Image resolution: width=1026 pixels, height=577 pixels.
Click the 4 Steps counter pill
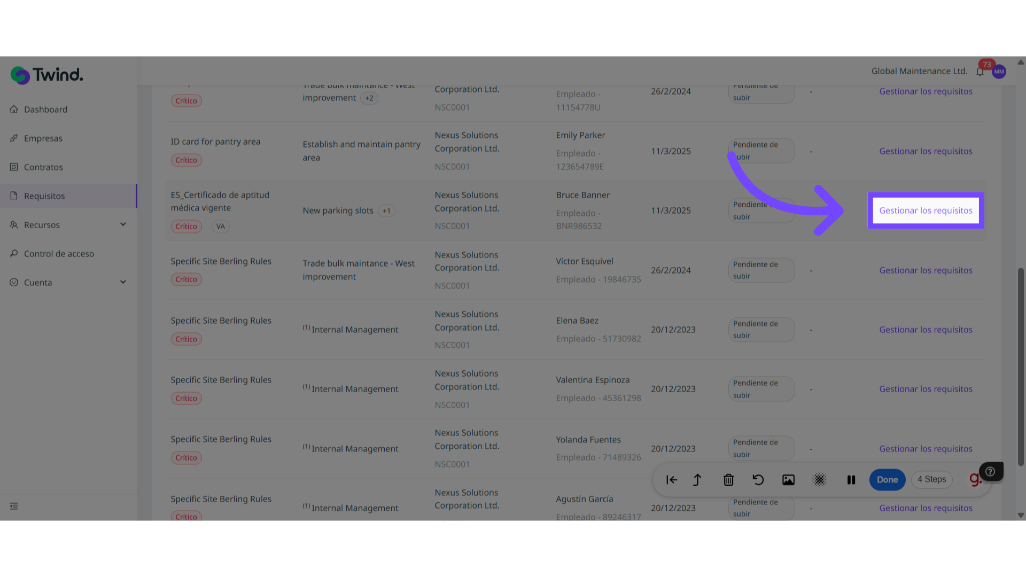(x=932, y=479)
